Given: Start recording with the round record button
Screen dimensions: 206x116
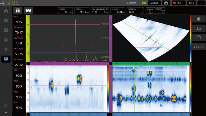Looking at the screenshot, I should point(199,19).
